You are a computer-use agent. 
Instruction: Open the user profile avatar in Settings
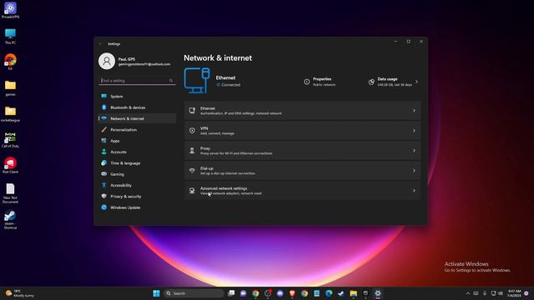[x=107, y=61]
